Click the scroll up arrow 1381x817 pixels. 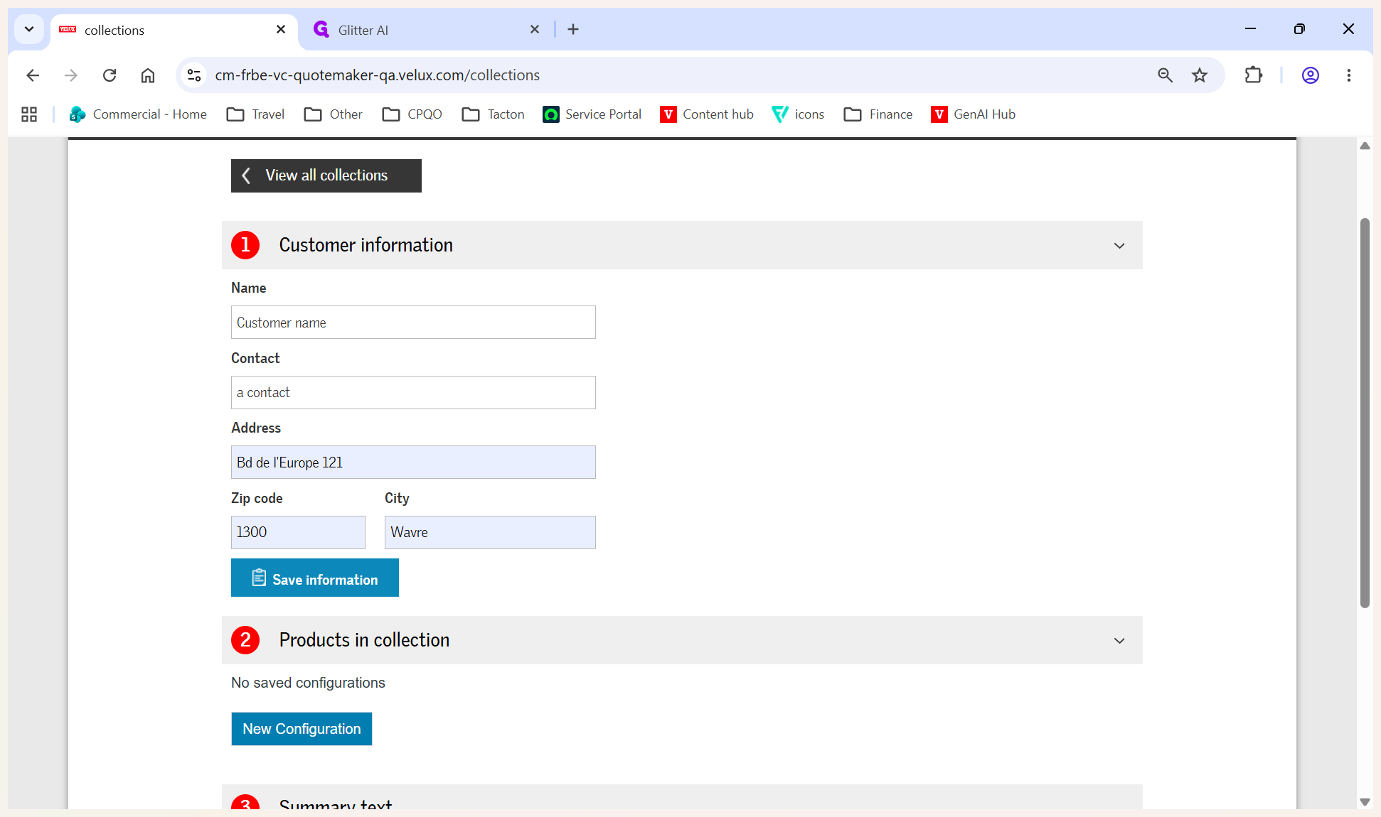click(1365, 146)
